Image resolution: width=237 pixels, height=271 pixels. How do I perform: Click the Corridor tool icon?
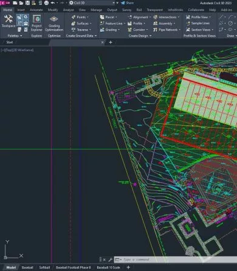129,30
